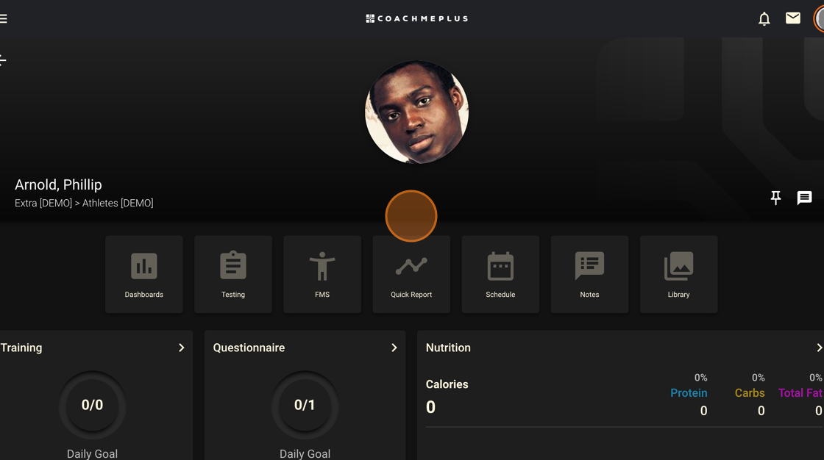This screenshot has width=824, height=460.
Task: Open the Library tile
Action: pos(678,274)
